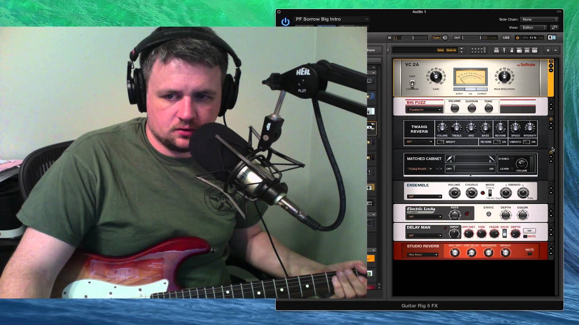Click the VC 2A Peak Reduction knob

[504, 77]
